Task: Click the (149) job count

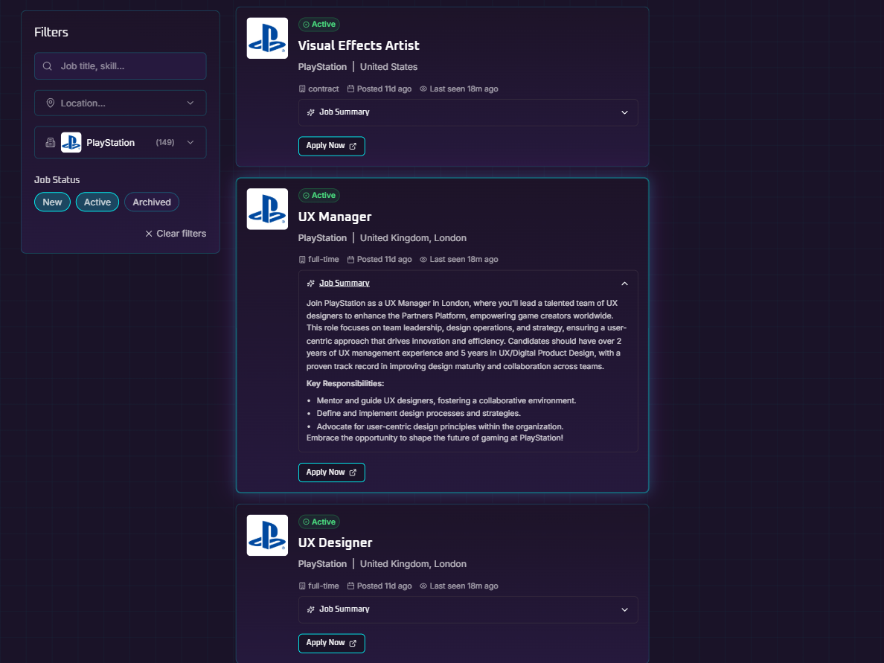Action: [165, 143]
